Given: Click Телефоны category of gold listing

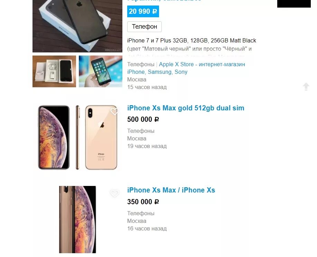Looking at the screenshot, I should coord(141,131).
